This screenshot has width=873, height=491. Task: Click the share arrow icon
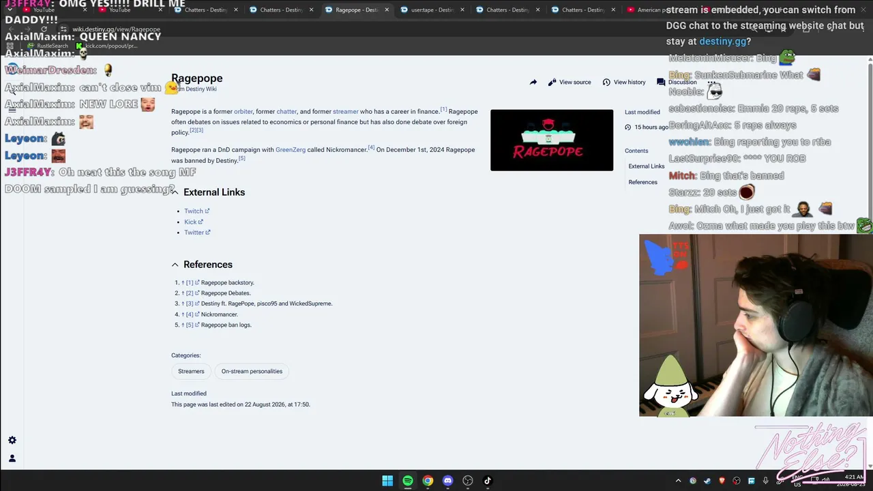(x=533, y=82)
